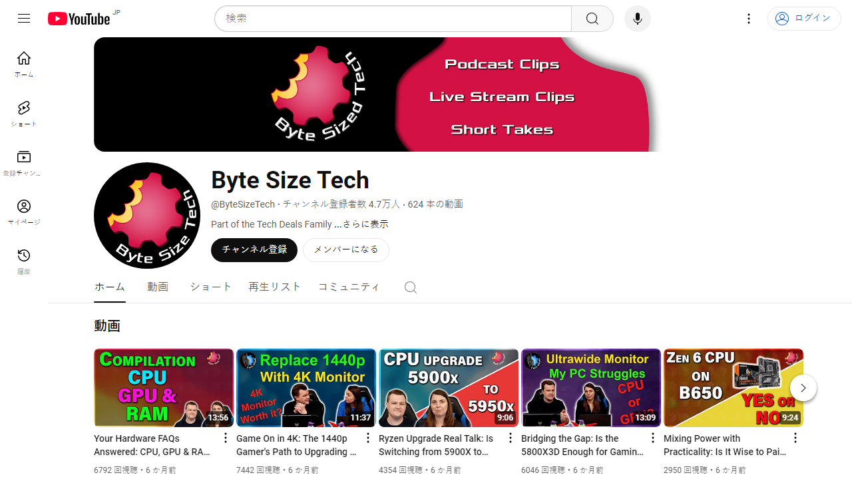Click the ログイン sign-in button
The height and width of the screenshot is (479, 852).
tap(804, 19)
